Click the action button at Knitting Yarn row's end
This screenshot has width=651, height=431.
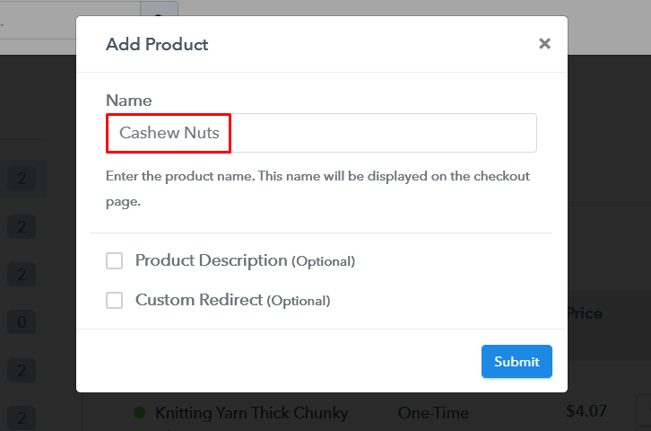click(644, 411)
